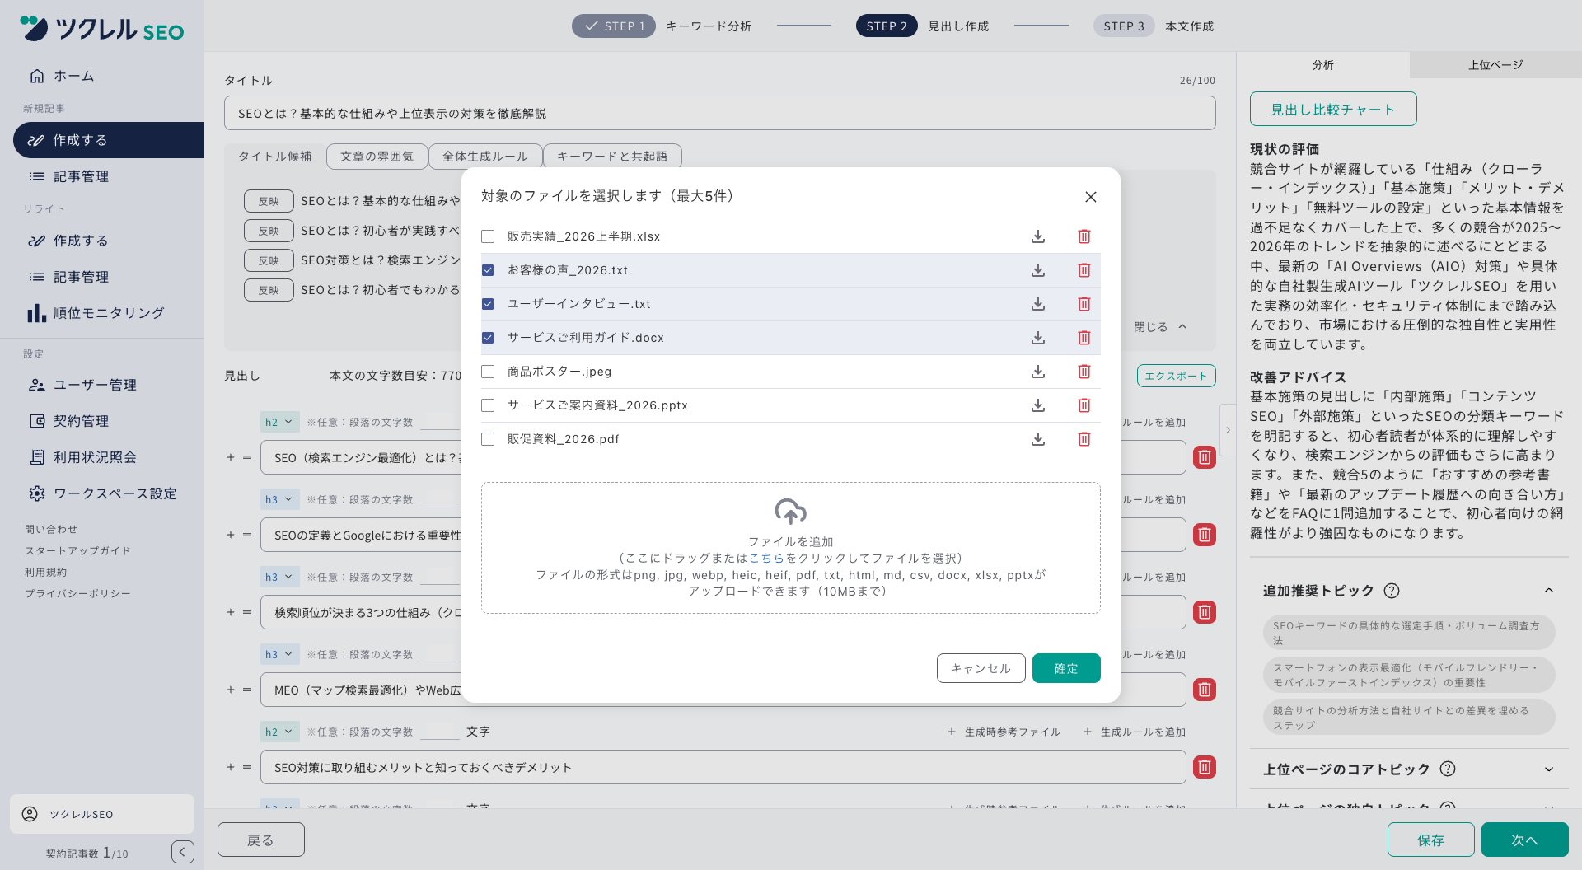
Task: Download 販売実績_2026上半期.xlsx file
Action: 1038,236
